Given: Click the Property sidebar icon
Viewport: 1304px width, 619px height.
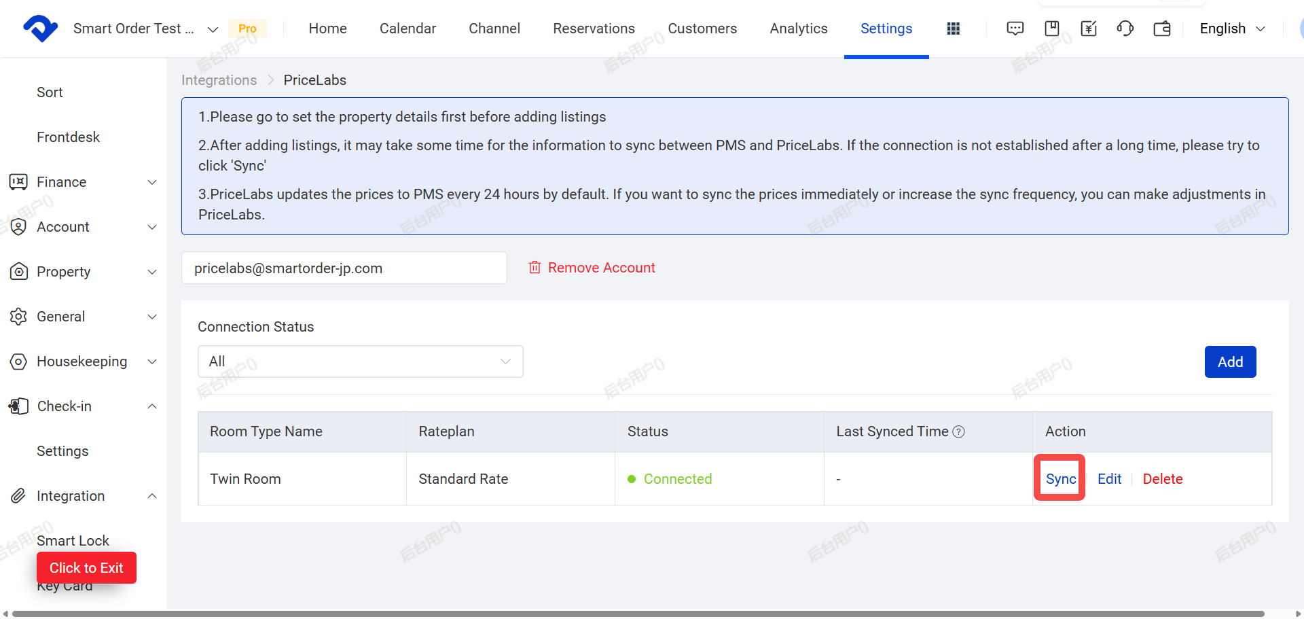Looking at the screenshot, I should click(18, 272).
